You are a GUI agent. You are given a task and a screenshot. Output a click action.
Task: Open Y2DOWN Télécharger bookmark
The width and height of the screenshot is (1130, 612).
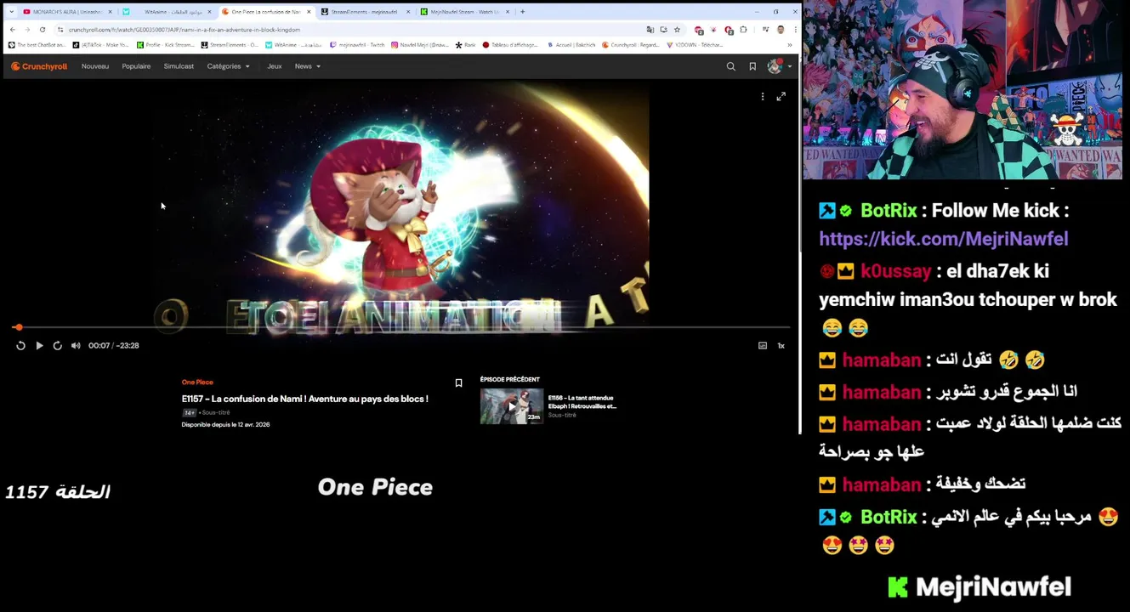695,45
